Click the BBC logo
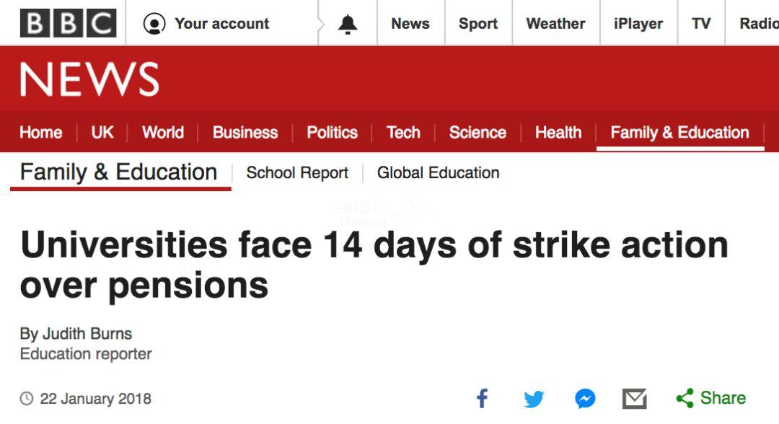Screen dimensions: 779x424 [68, 23]
